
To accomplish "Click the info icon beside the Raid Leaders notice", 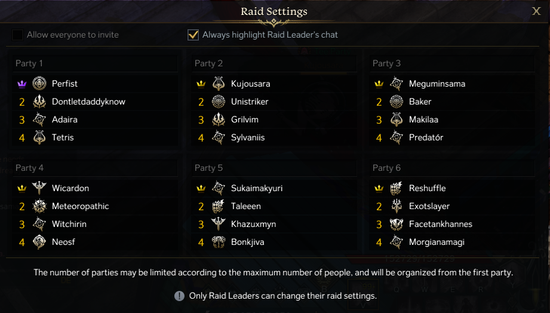I will tap(179, 296).
